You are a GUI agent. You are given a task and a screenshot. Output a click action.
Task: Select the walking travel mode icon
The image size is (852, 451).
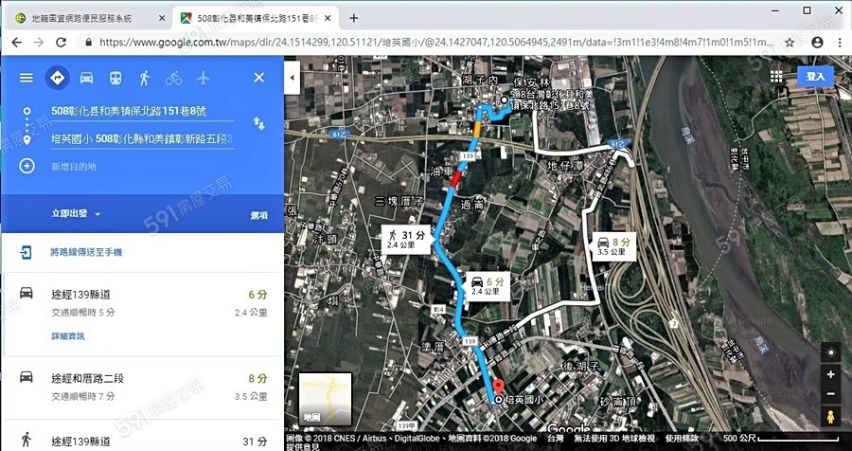[144, 78]
